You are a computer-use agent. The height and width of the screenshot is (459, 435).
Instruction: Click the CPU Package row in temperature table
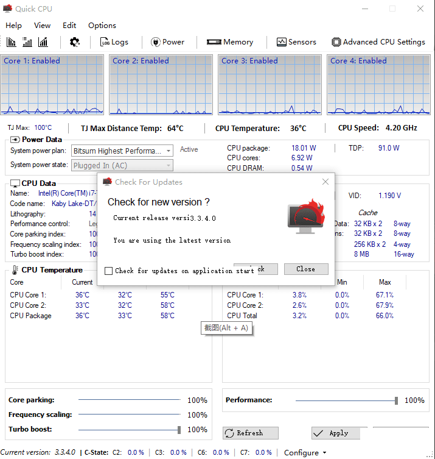point(92,316)
